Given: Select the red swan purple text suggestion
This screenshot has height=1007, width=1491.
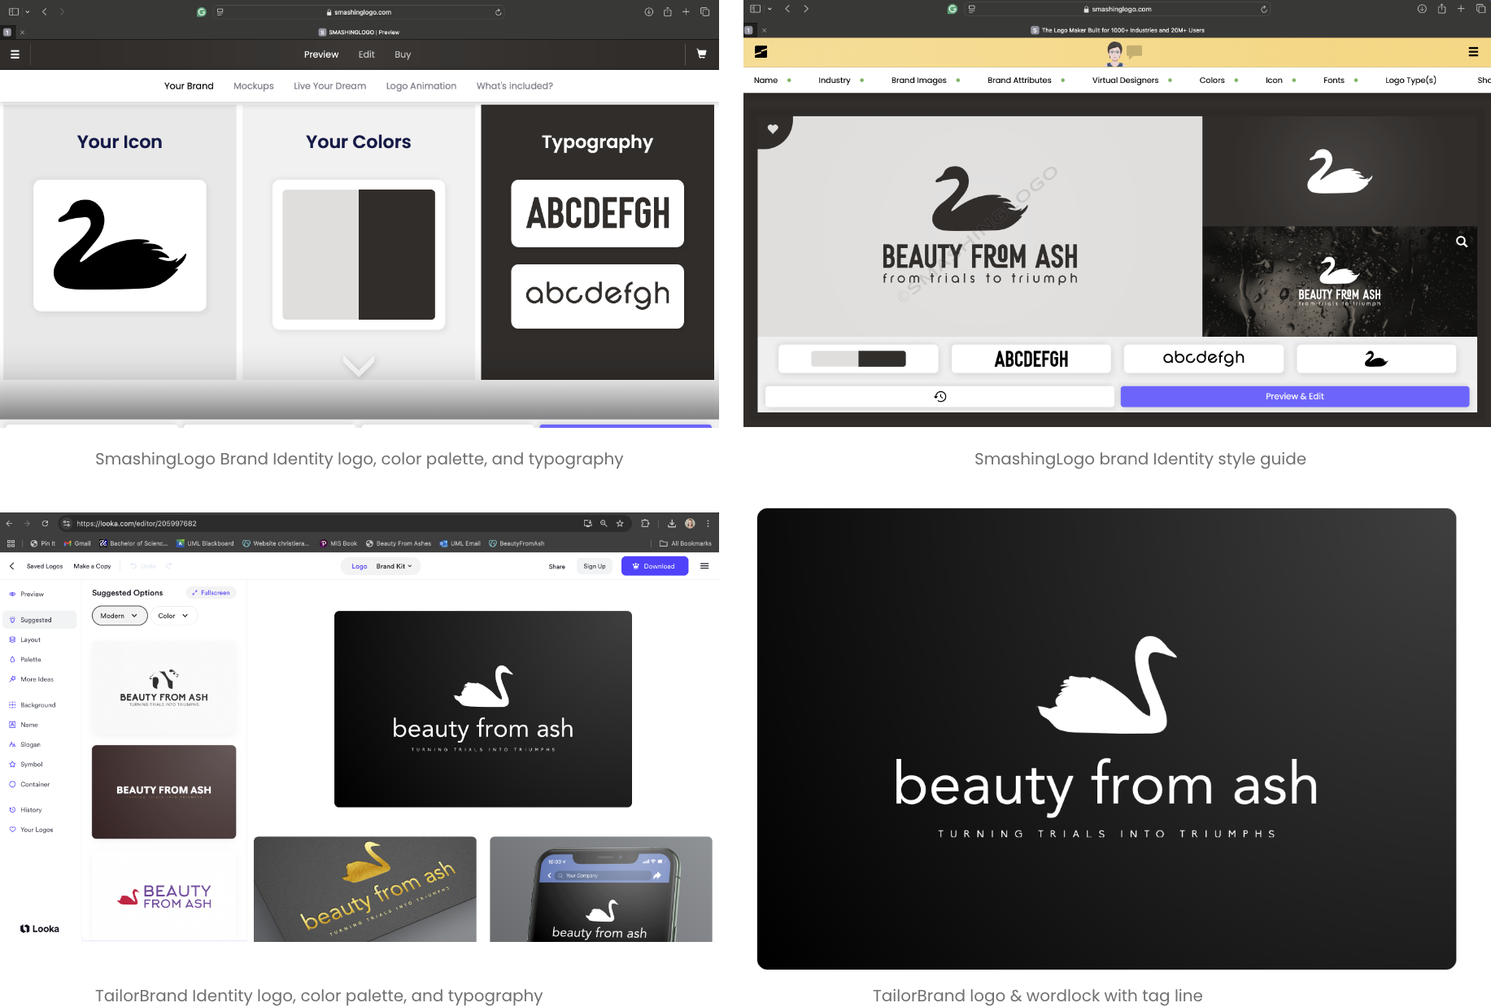Looking at the screenshot, I should pos(164,896).
